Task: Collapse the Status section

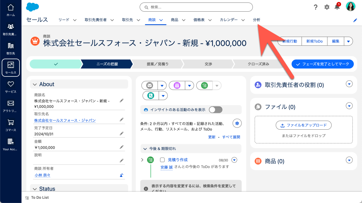Action: [x=35, y=189]
